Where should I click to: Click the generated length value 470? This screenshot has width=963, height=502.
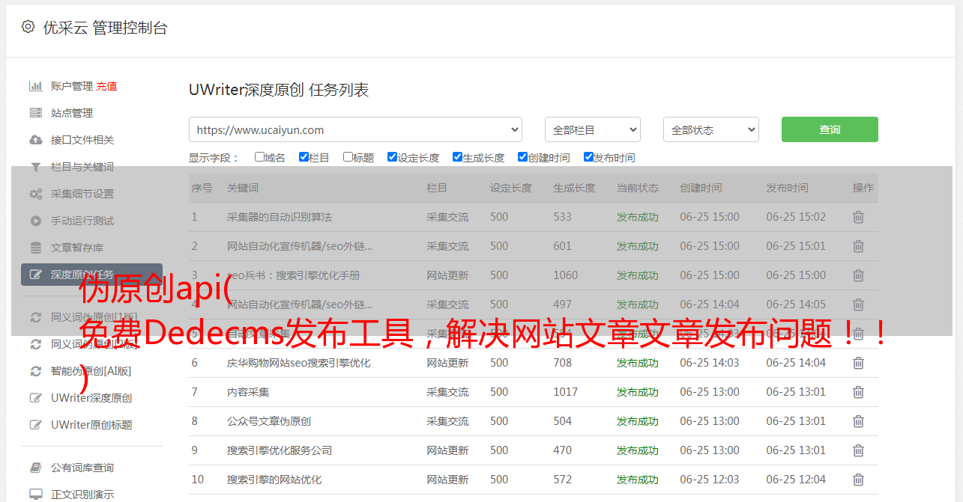point(563,450)
